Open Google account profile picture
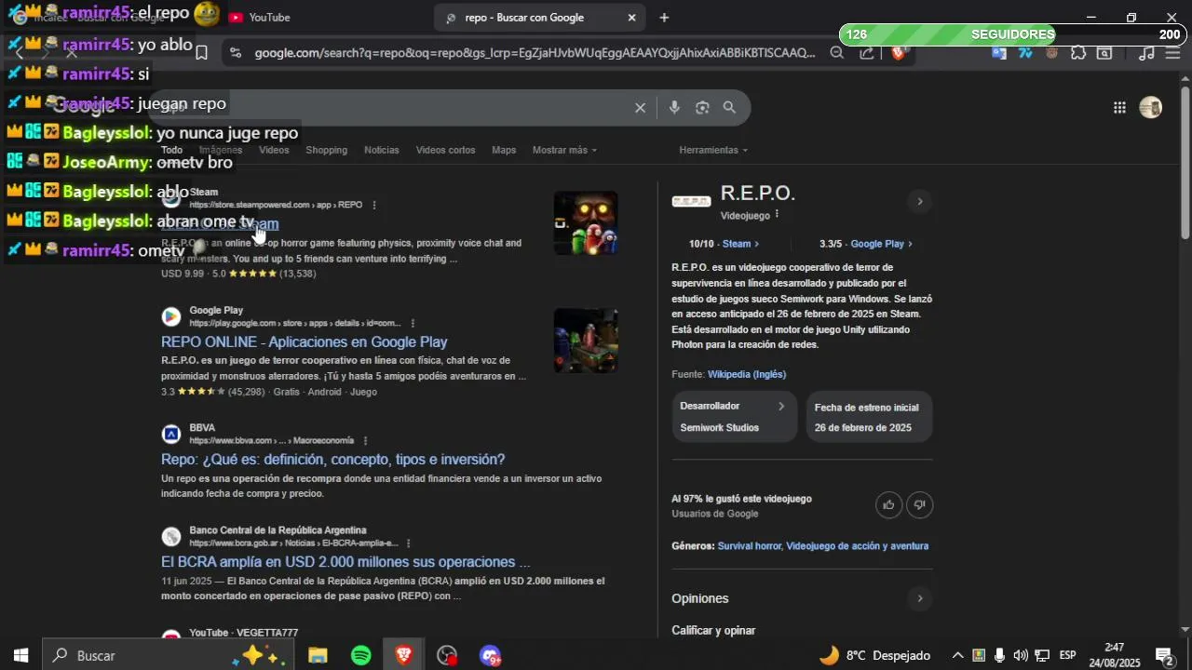Screen dimensions: 1192x670 click(1150, 108)
